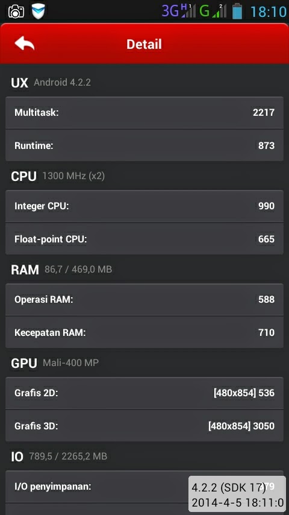Select the Kecepatan RAM row
The height and width of the screenshot is (515, 289).
(144, 332)
